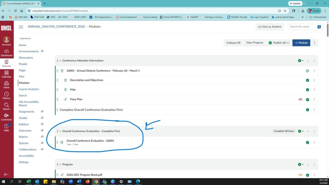This screenshot has width=329, height=185.
Task: Expand the Publish All dropdown
Action: [279, 43]
